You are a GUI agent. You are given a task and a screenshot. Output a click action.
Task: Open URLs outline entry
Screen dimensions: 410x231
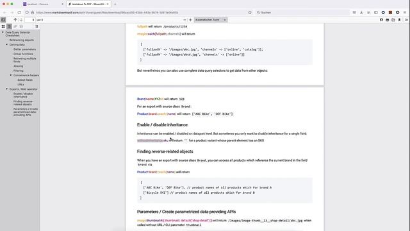click(x=20, y=85)
